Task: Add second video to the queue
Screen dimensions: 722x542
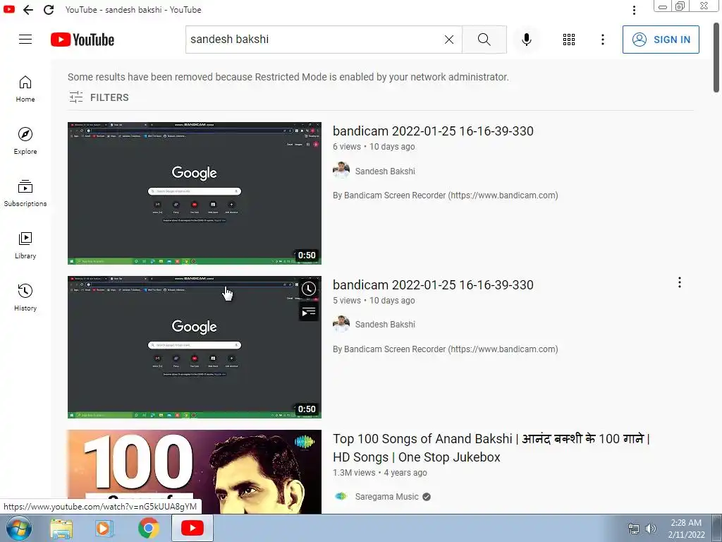Action: coord(309,312)
